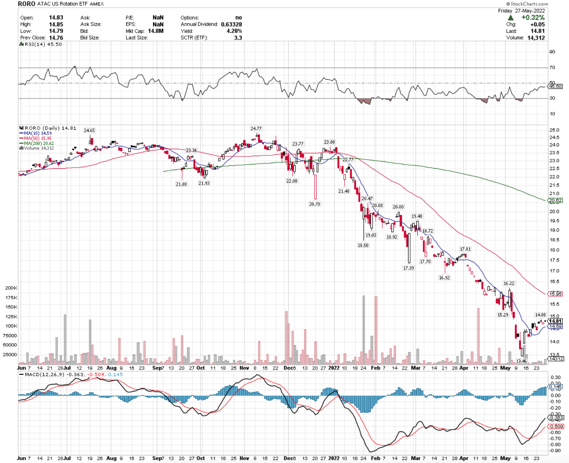Click the Open value 14.83

56,17
